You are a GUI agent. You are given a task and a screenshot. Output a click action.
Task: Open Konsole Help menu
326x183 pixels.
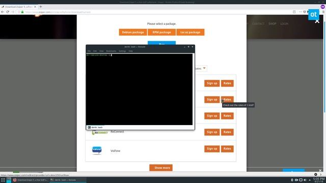pos(130,51)
